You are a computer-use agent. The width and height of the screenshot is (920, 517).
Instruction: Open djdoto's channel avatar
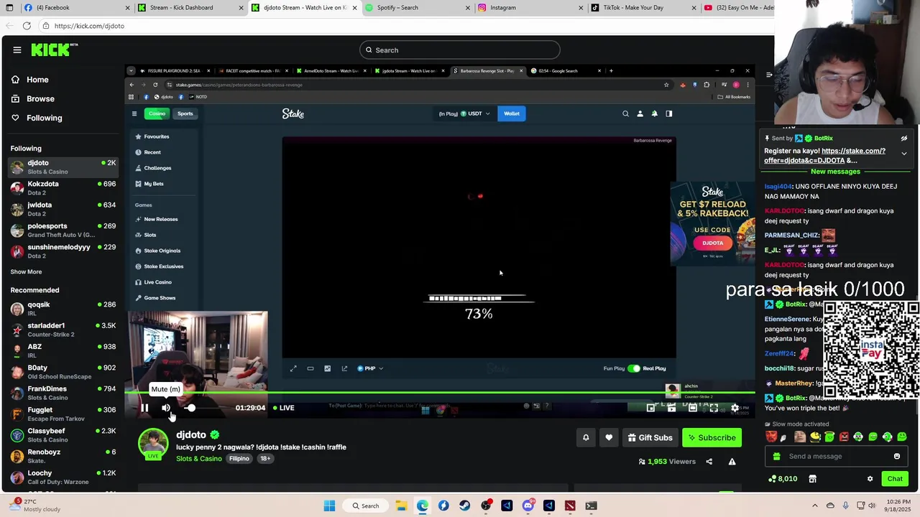tap(153, 443)
